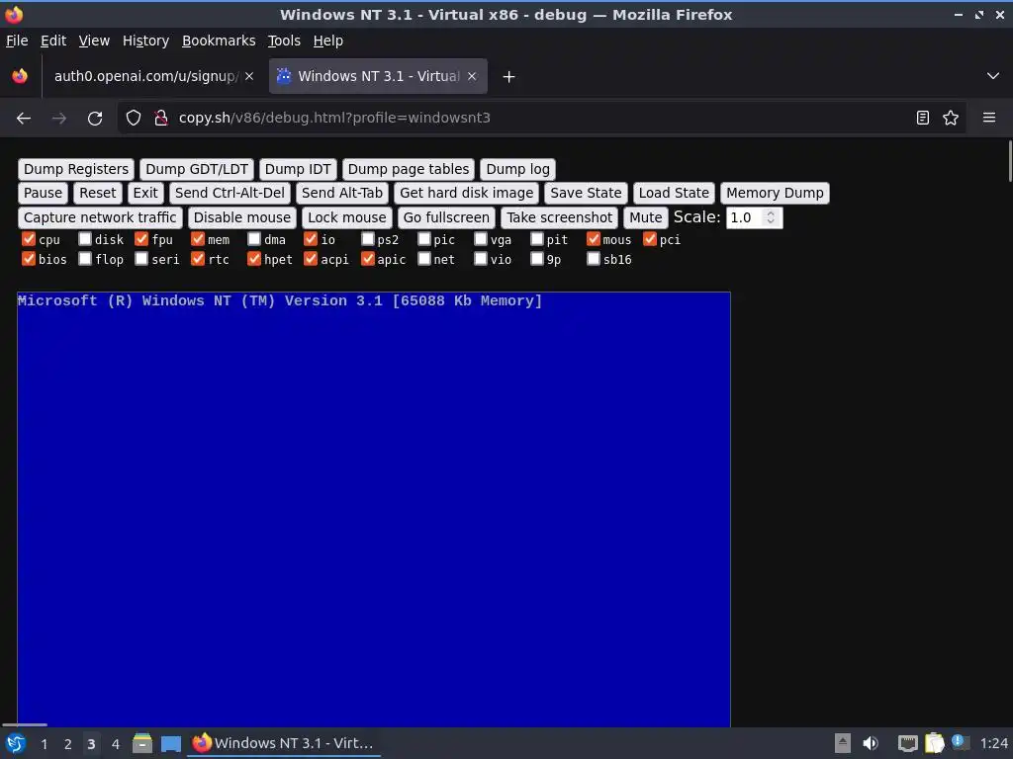Uncheck the fpu log checkbox
This screenshot has height=759, width=1013.
tap(141, 239)
